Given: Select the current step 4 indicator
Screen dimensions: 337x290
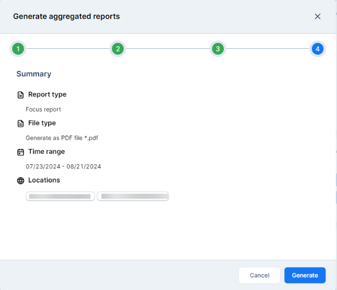Looking at the screenshot, I should pos(317,49).
